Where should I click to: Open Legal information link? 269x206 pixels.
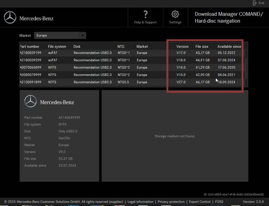[140, 202]
